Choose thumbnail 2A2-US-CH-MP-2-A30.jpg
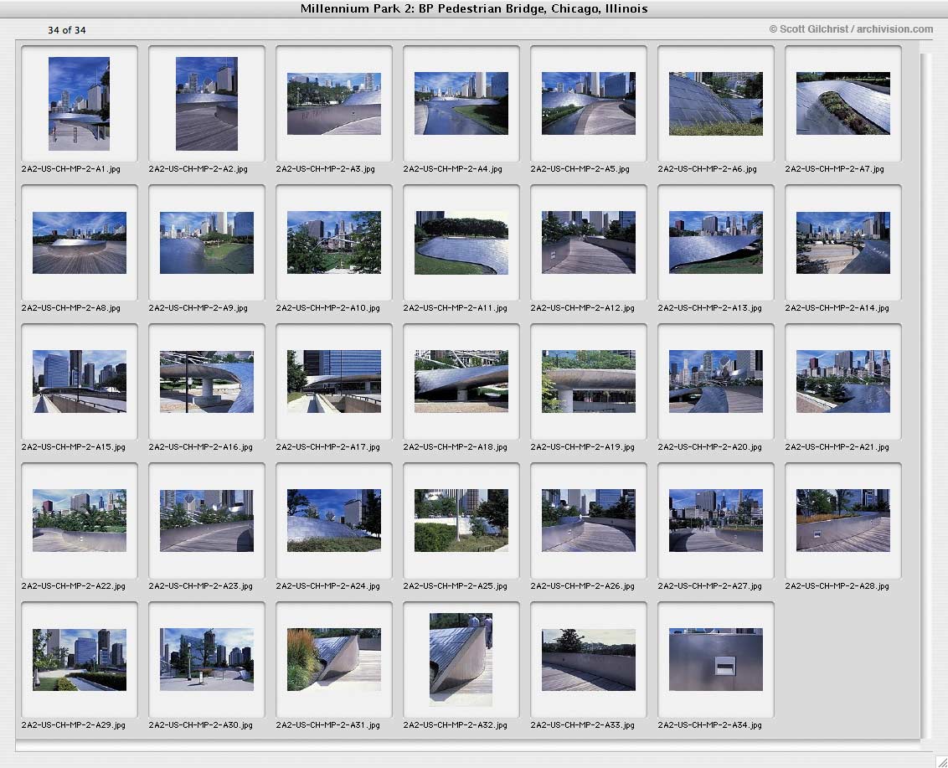Image resolution: width=948 pixels, height=768 pixels. click(207, 660)
